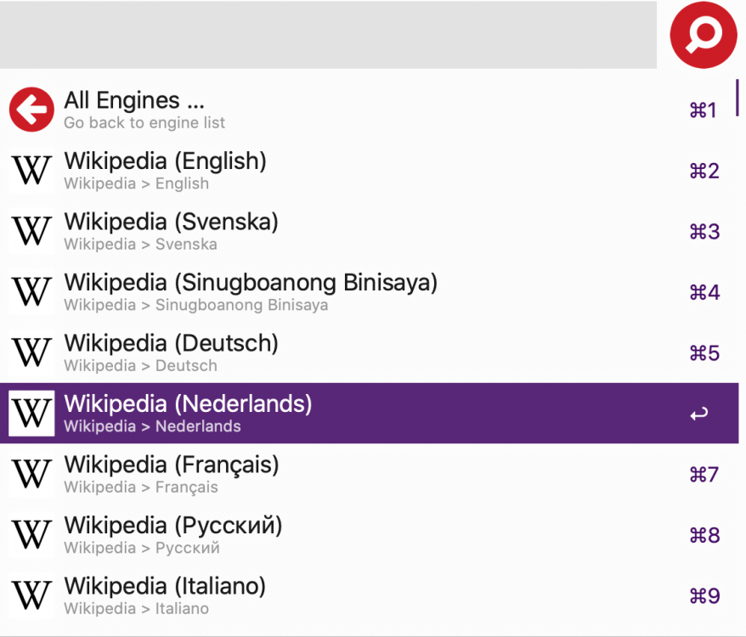
Task: Click the ⌘1 shortcut beside All Engines
Action: point(704,110)
